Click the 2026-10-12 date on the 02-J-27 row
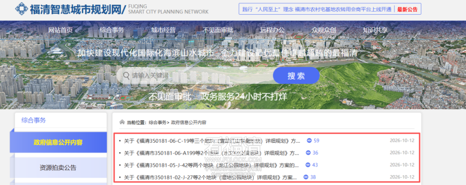This screenshot has height=185, width=466. (402, 177)
